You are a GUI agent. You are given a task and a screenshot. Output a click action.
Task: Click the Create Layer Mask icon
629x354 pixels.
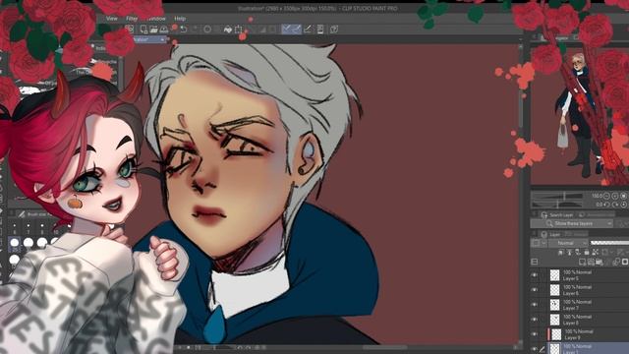625,263
